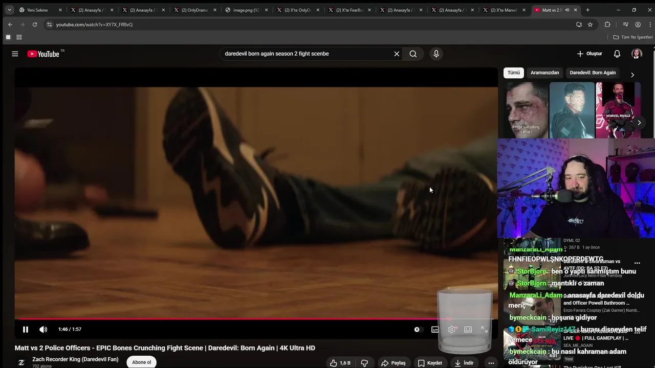Go back with the browser back arrow
Viewport: 655px width, 368px height.
point(10,25)
